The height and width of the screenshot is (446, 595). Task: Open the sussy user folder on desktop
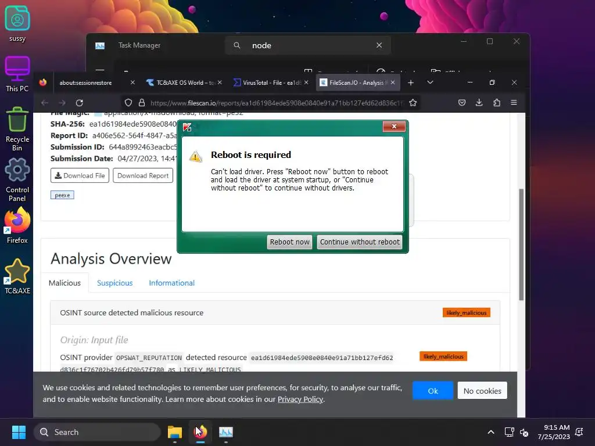pos(17,23)
